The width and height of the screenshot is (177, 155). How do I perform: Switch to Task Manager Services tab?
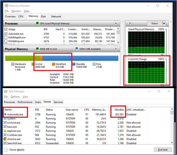58,102
